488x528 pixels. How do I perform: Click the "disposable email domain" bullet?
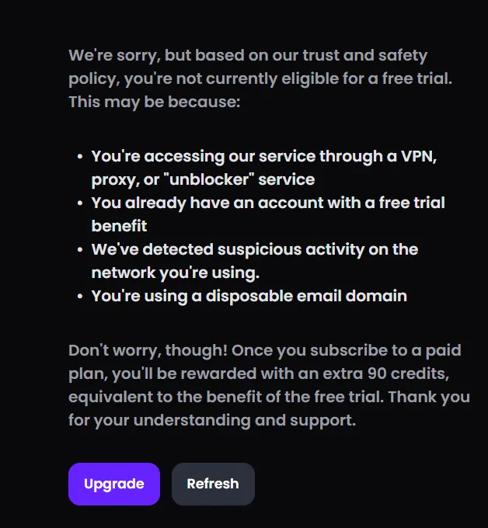249,296
